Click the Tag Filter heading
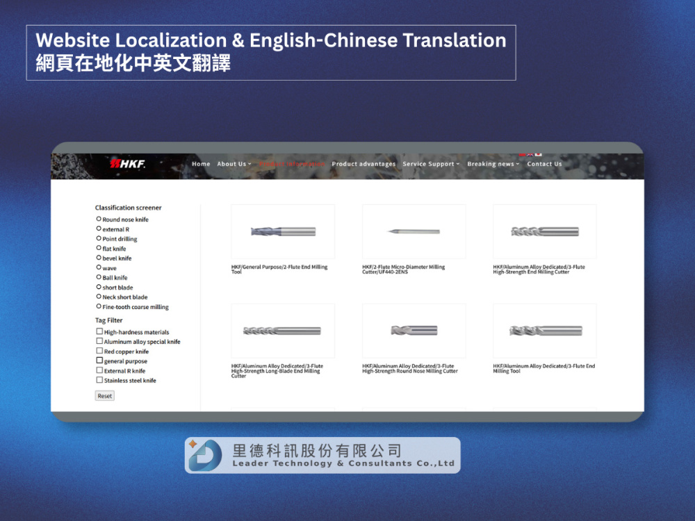This screenshot has height=521, width=695. tap(108, 320)
